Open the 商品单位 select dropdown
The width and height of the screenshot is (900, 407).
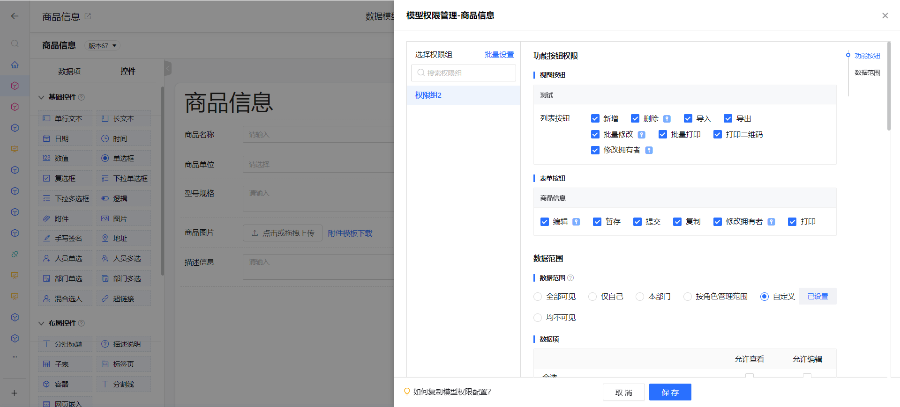coord(318,165)
